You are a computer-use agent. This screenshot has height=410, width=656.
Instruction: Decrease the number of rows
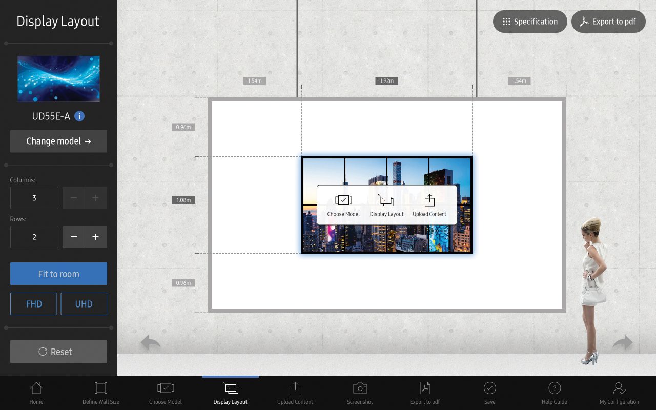pos(74,237)
